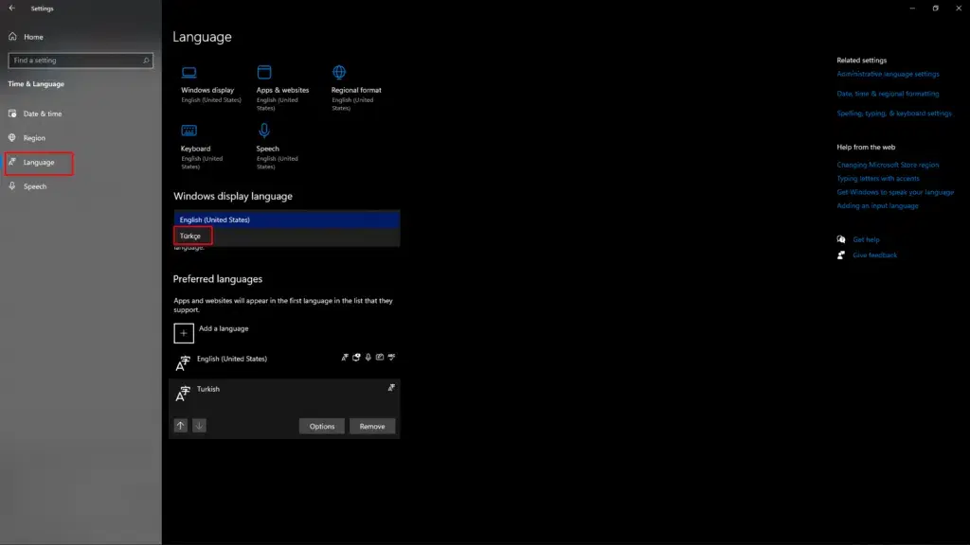Viewport: 970px width, 545px height.
Task: Restore down the Settings window
Action: 935,8
